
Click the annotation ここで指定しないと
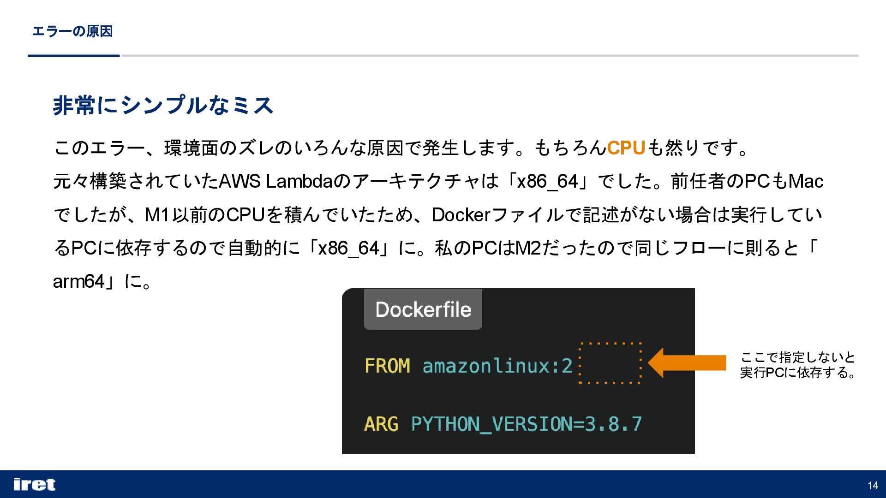(798, 357)
